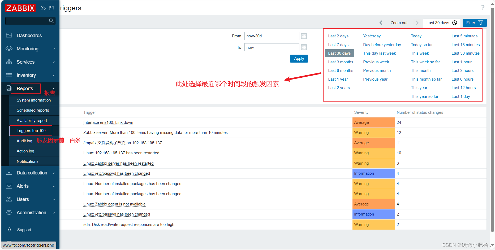
Task: Collapse the sidebar with double-chevron icon
Action: (x=44, y=8)
